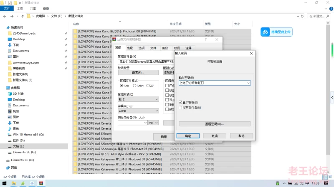
Task: Switch to the 选项 tab in the archive dialog
Action: 142,48
